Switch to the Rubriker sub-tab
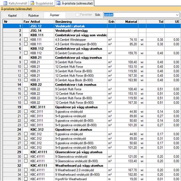181x181 pixels. [34, 16]
